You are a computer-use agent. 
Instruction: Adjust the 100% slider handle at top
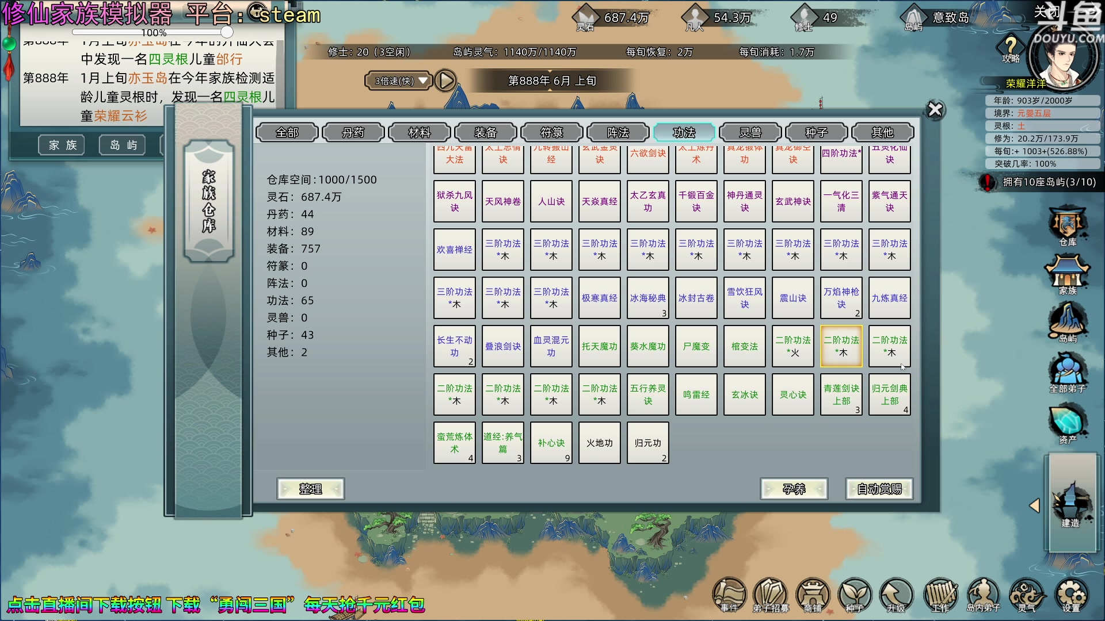coord(227,32)
